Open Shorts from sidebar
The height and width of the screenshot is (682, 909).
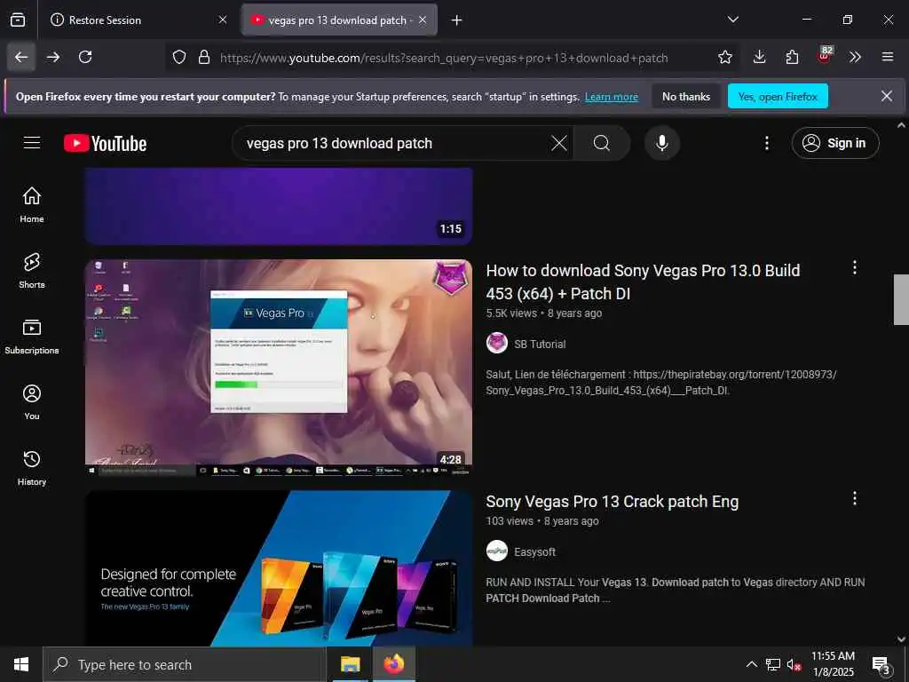[32, 270]
